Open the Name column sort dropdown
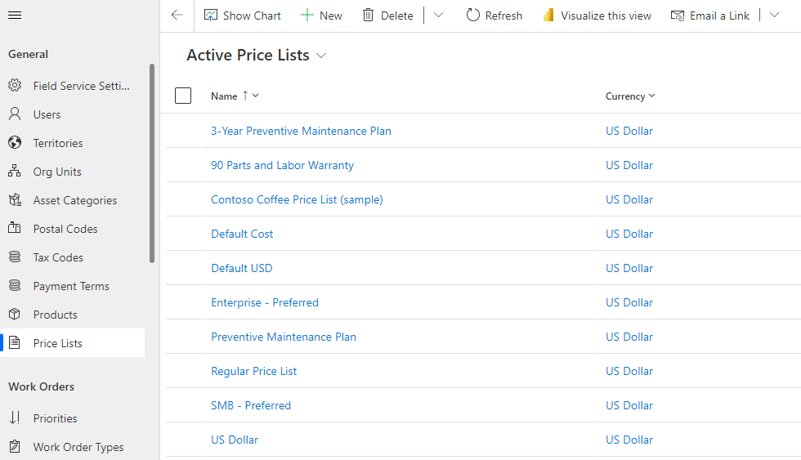 click(255, 96)
